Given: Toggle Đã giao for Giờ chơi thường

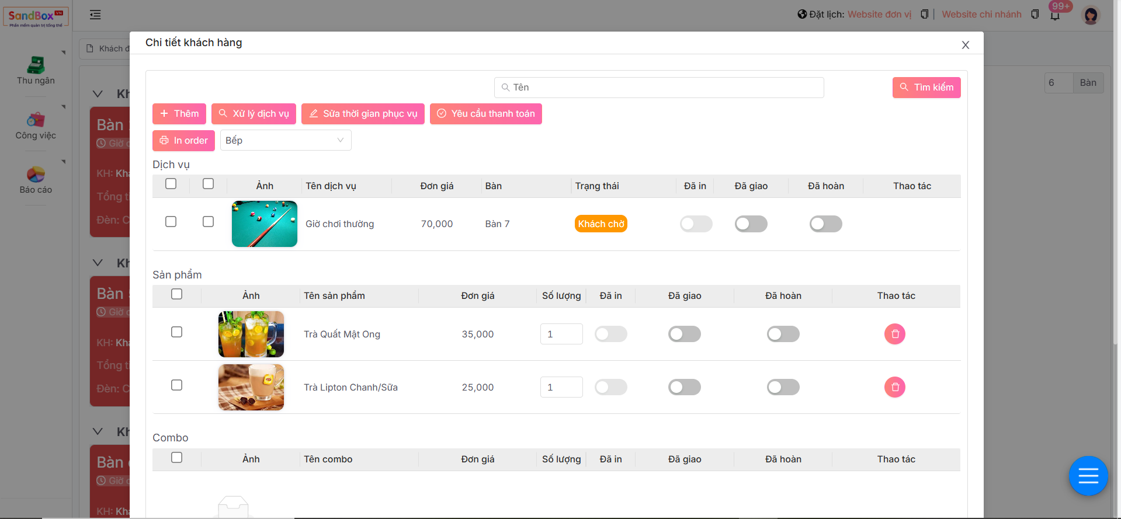Looking at the screenshot, I should tap(751, 224).
